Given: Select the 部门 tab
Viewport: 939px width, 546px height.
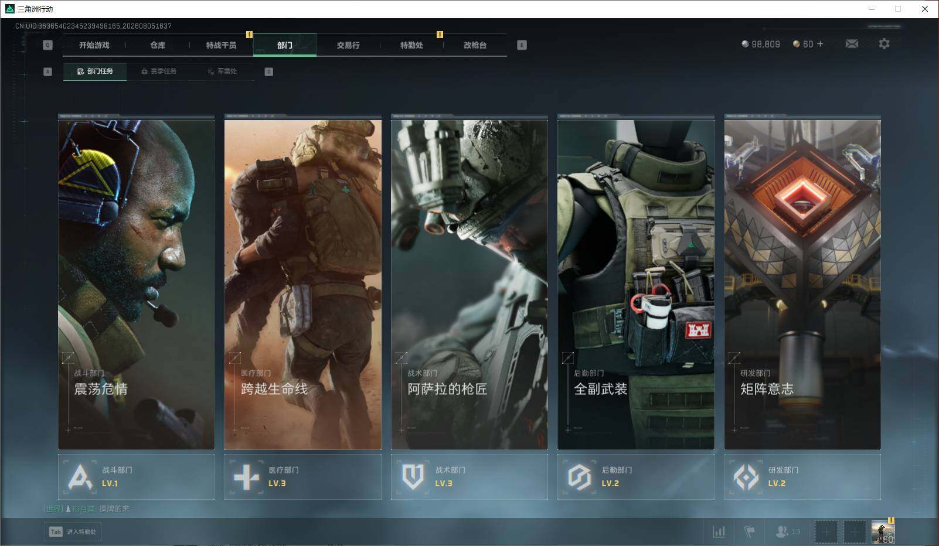Looking at the screenshot, I should 285,45.
